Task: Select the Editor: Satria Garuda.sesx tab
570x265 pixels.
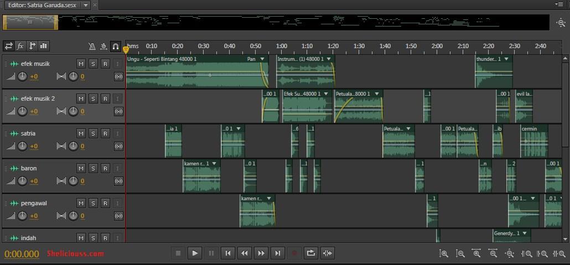Action: pos(42,5)
